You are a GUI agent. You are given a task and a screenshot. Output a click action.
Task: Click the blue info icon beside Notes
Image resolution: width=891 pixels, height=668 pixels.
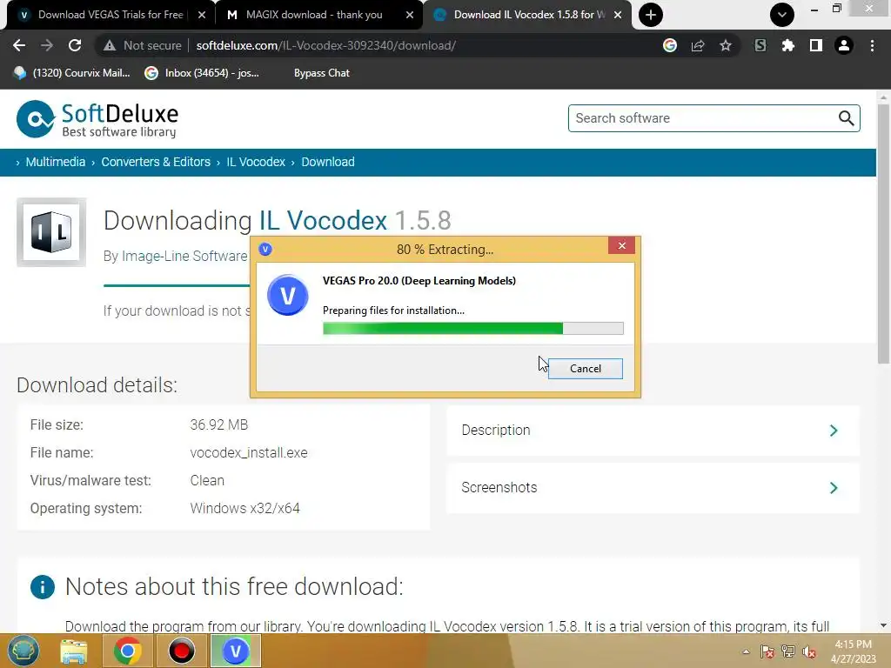[43, 587]
